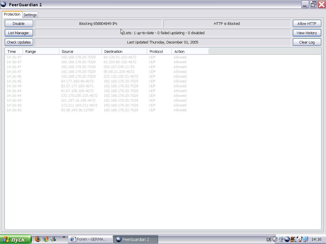326x244 pixels.
Task: Sort by the Action column header
Action: click(190, 51)
